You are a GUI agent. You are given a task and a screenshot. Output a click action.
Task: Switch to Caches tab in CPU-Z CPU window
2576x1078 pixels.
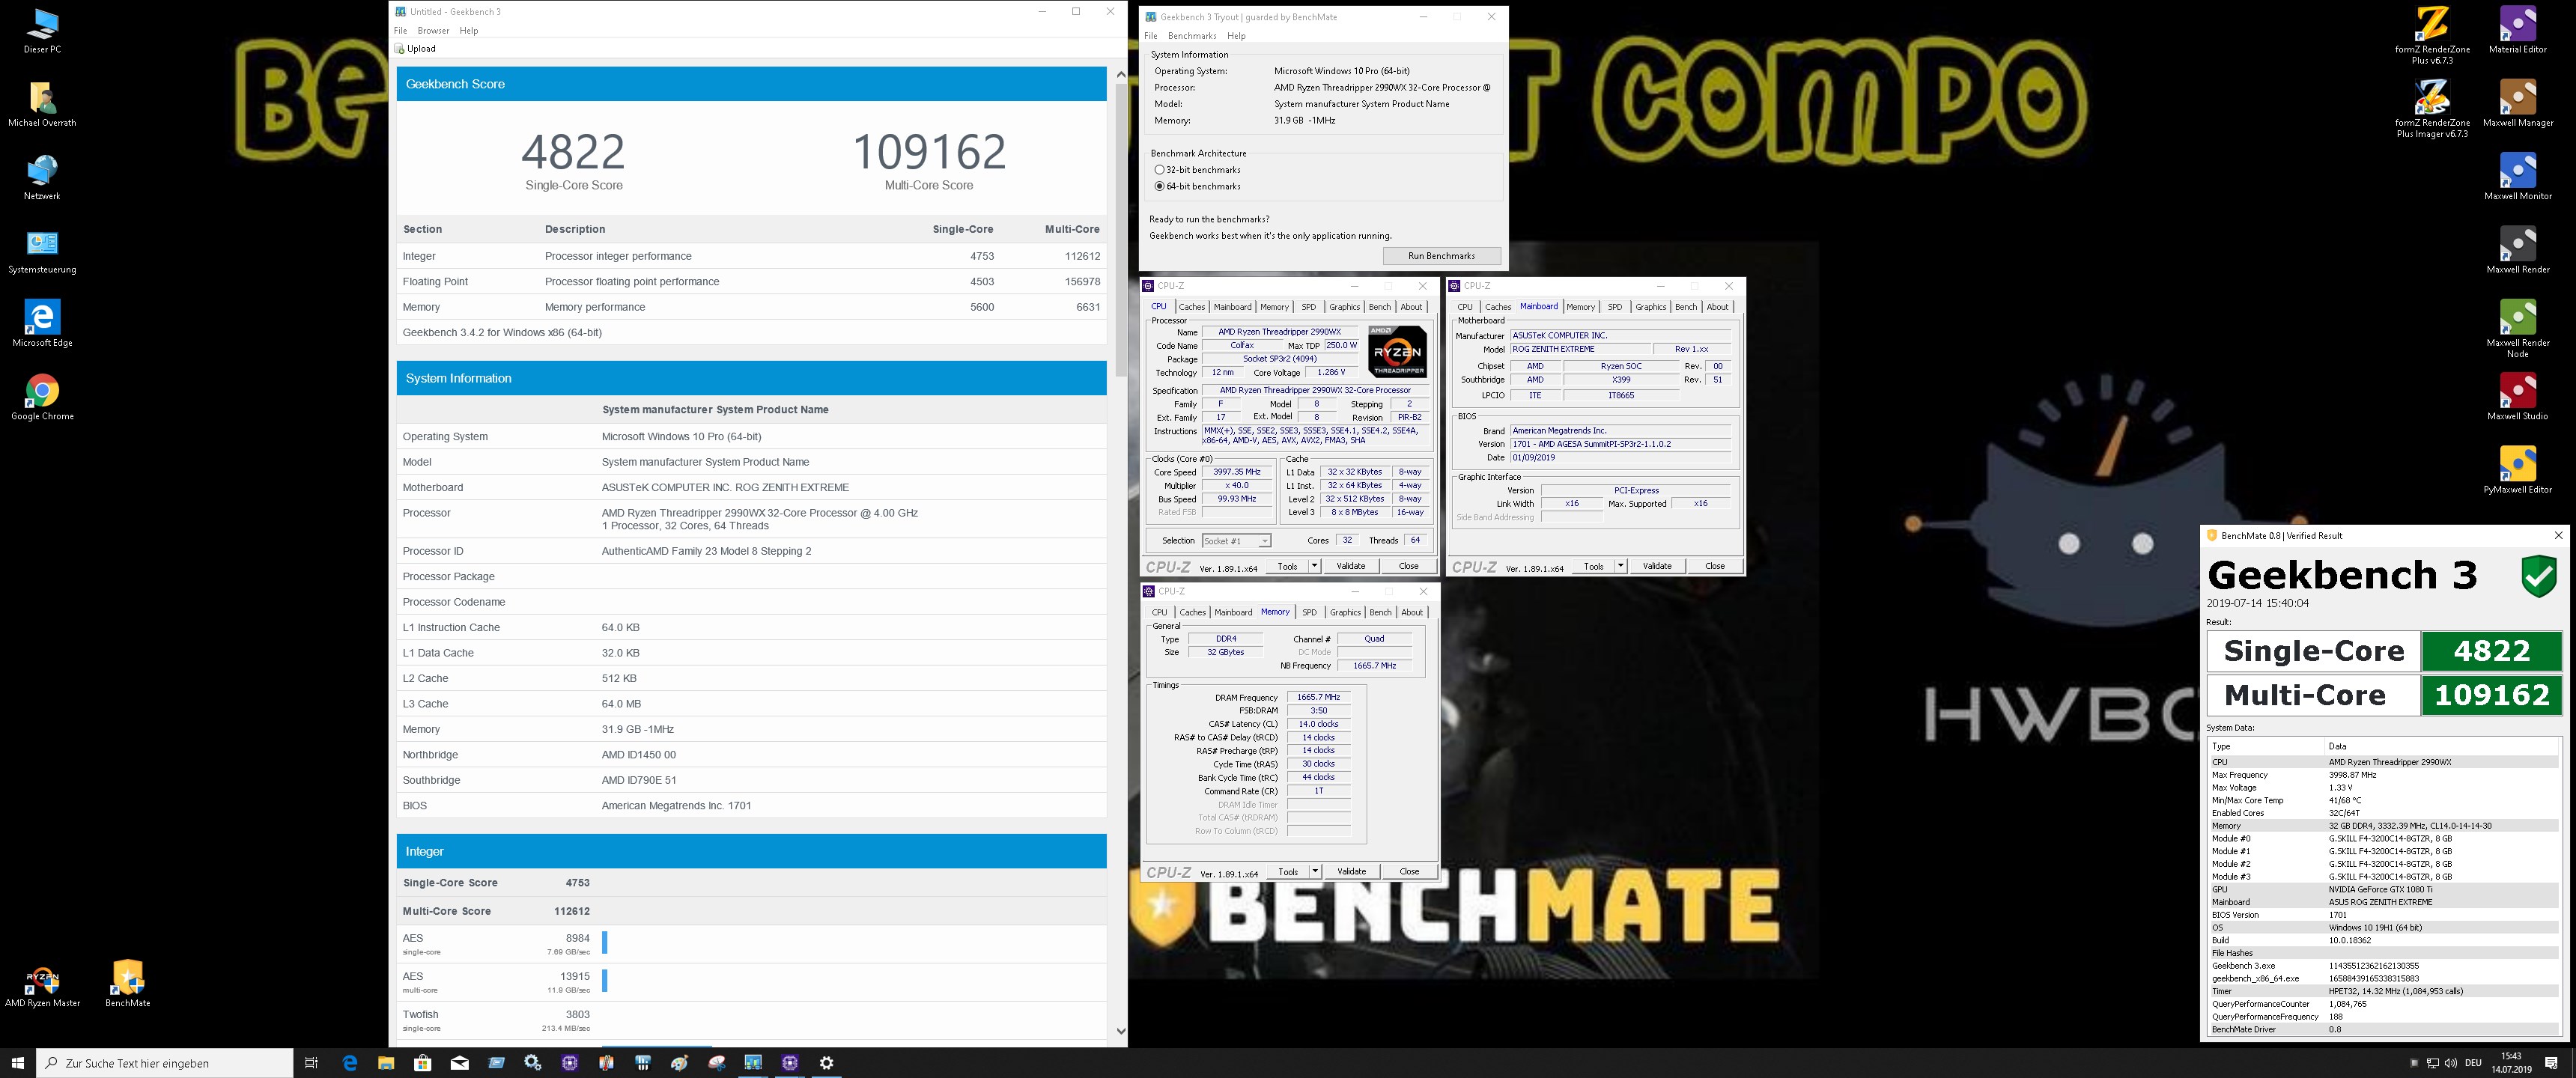pos(1192,307)
